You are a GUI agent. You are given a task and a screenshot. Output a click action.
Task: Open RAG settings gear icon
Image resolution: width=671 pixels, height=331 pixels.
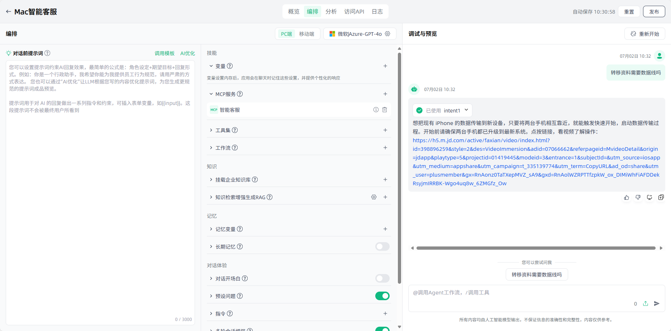374,197
